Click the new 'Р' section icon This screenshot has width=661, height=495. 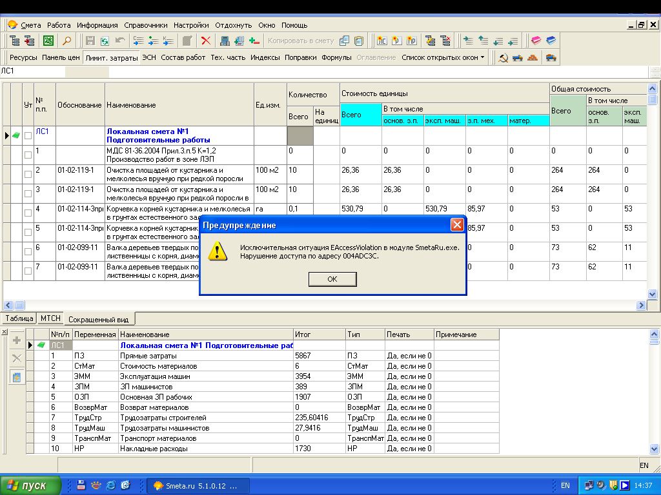(x=397, y=41)
